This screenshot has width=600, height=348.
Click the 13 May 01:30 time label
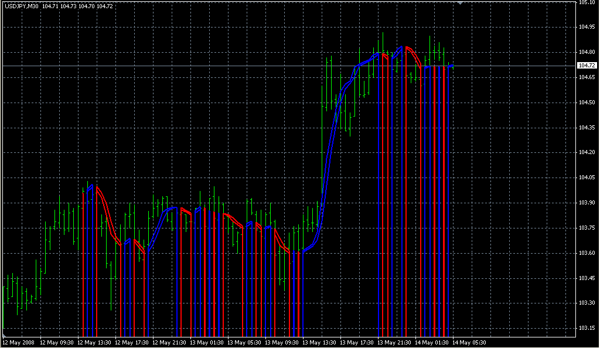coord(207,342)
